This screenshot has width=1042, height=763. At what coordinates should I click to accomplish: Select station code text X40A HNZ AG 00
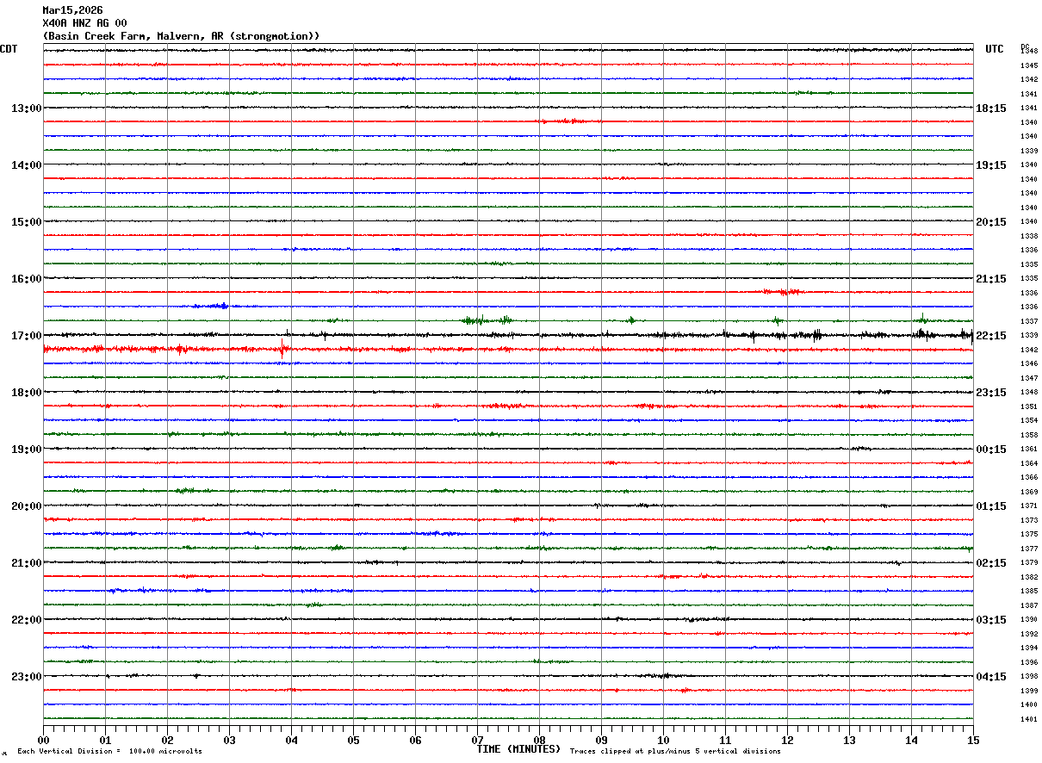point(84,23)
